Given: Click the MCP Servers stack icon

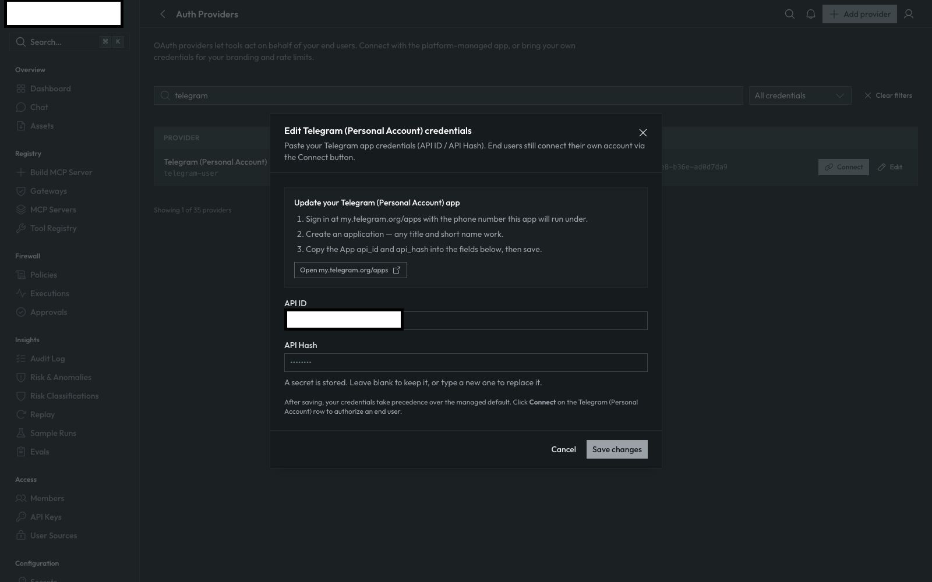Looking at the screenshot, I should click(x=21, y=210).
